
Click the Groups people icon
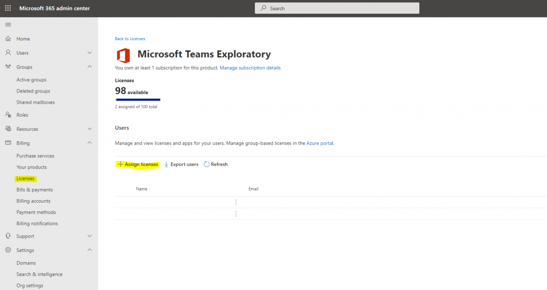point(8,67)
